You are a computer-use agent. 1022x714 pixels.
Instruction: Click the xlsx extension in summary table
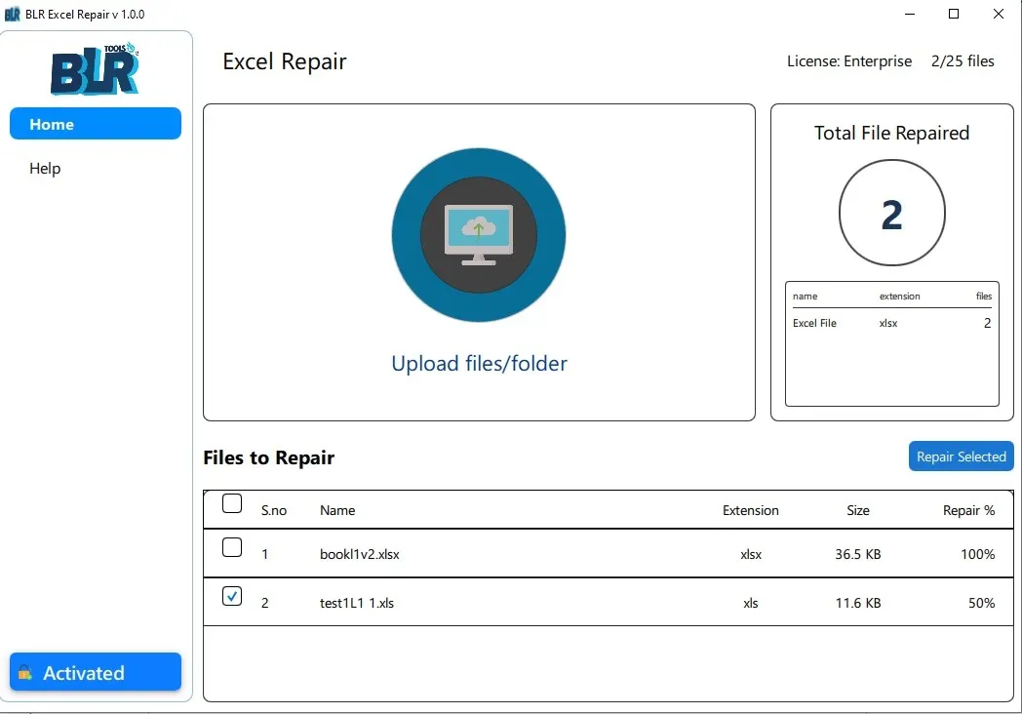click(888, 323)
